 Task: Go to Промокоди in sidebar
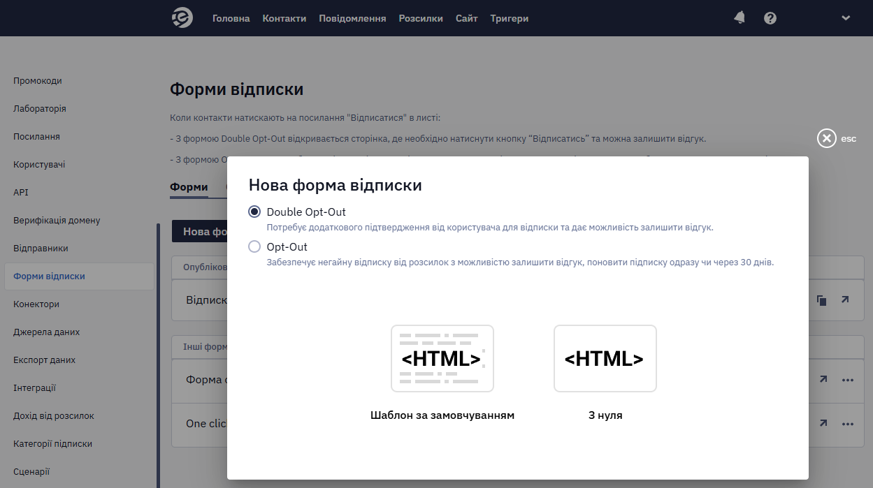pyautogui.click(x=38, y=81)
